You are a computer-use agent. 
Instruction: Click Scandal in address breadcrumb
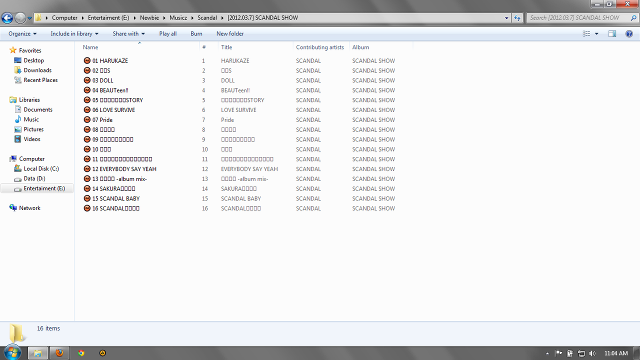(207, 17)
